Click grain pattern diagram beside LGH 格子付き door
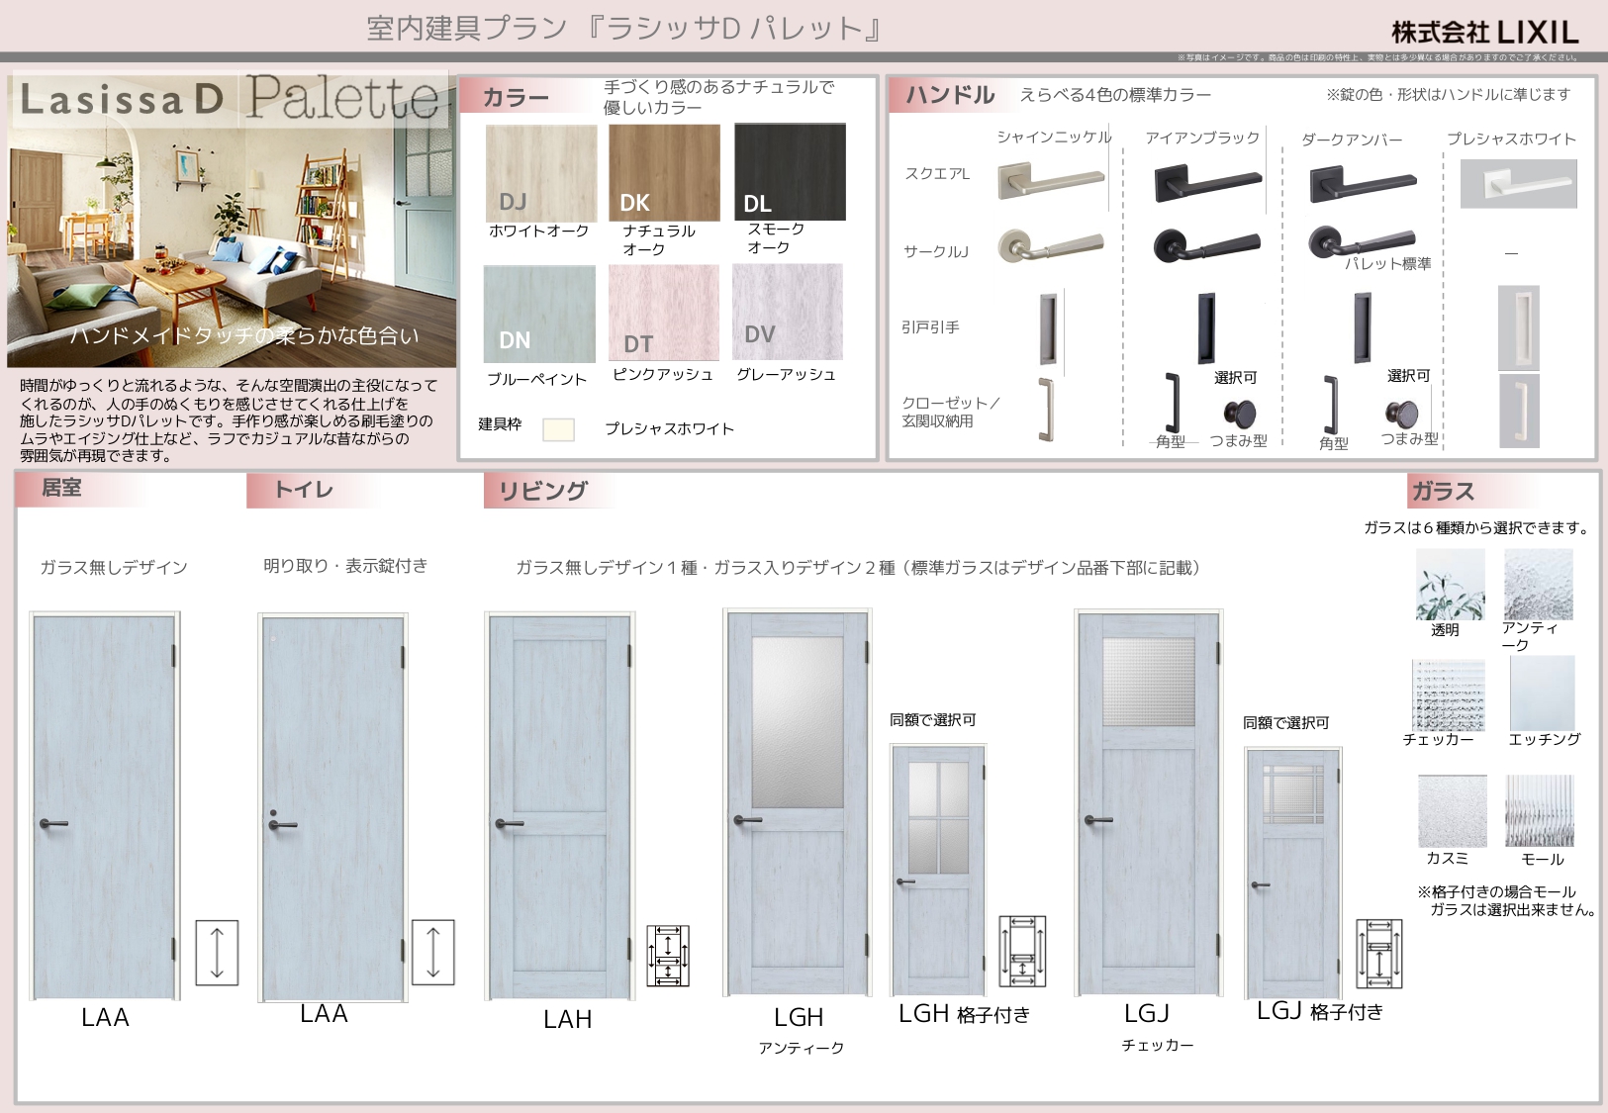Screen dimensions: 1608x1113 pos(1022,952)
